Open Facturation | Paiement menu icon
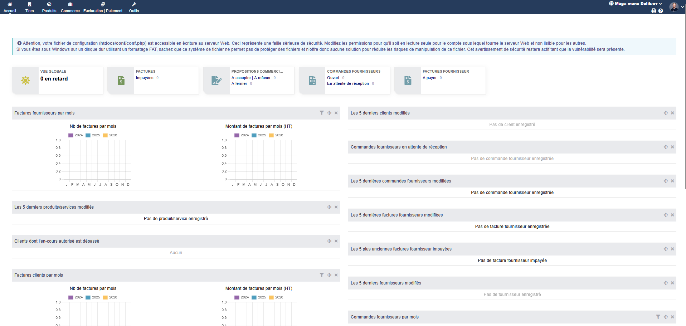This screenshot has width=686, height=326. tap(103, 4)
